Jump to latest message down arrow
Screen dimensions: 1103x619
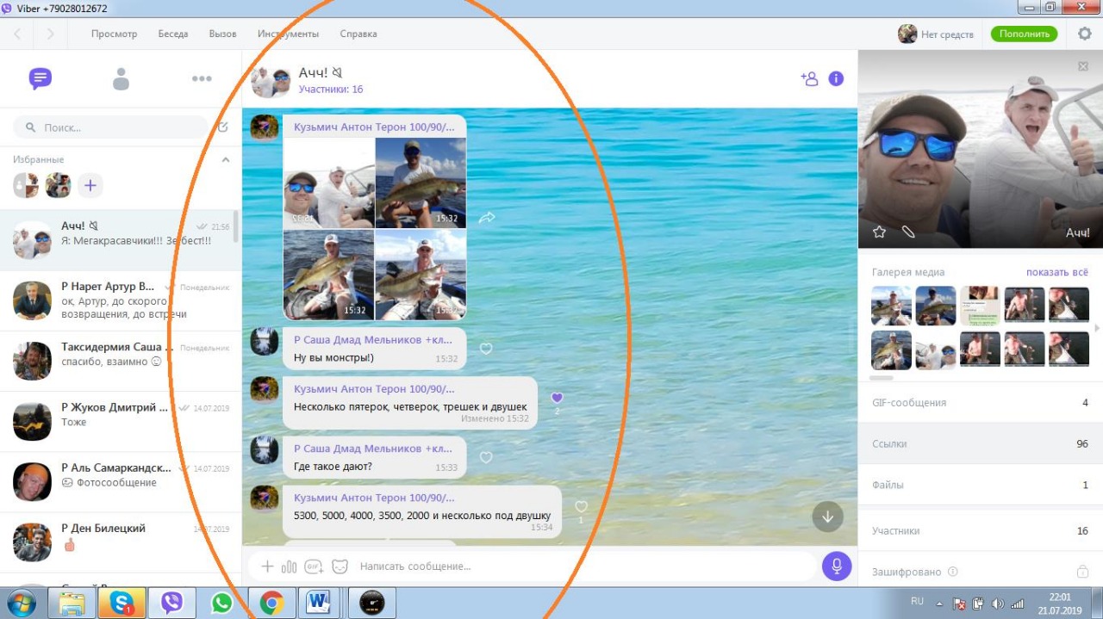tap(828, 517)
